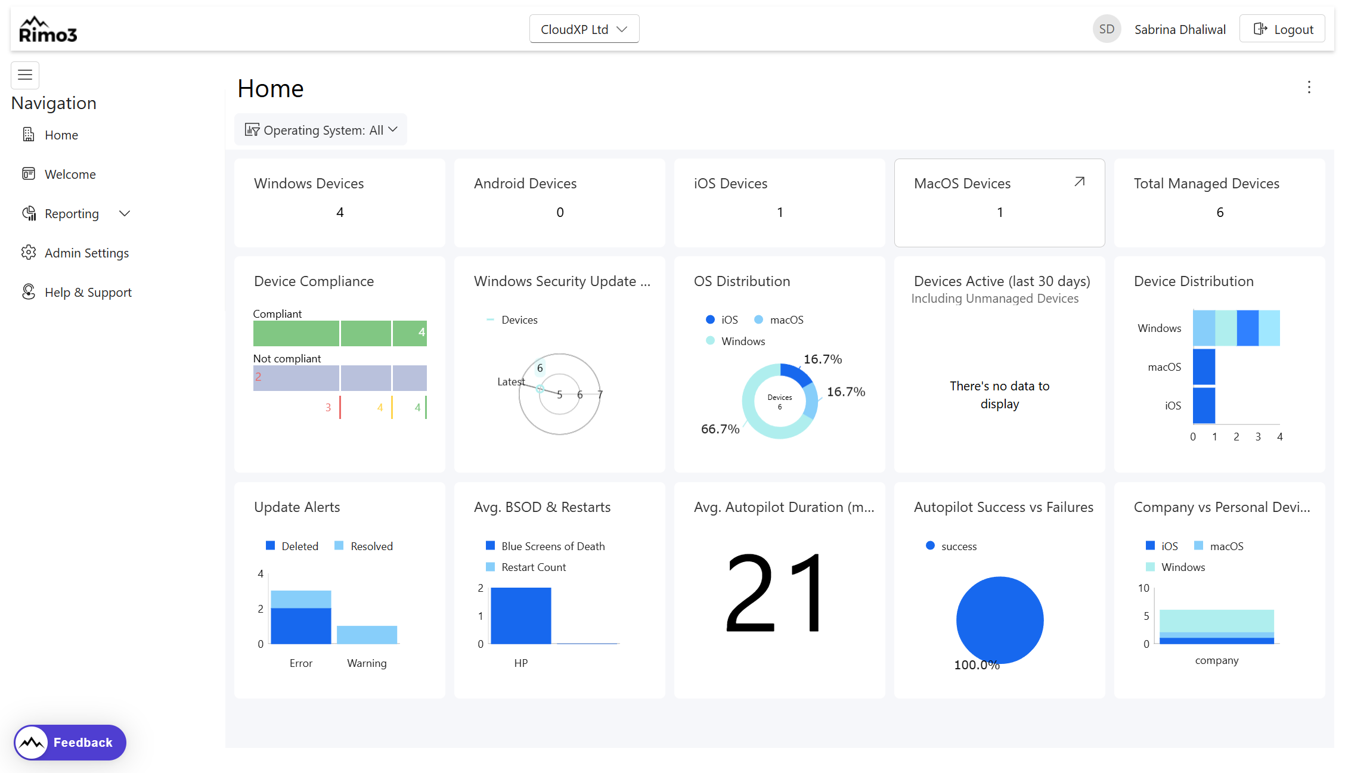The width and height of the screenshot is (1345, 773).
Task: Click the Reporting chart icon
Action: click(x=29, y=213)
